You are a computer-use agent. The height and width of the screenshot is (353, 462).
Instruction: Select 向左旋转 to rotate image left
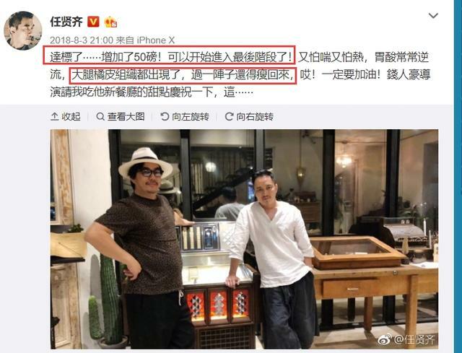point(185,117)
